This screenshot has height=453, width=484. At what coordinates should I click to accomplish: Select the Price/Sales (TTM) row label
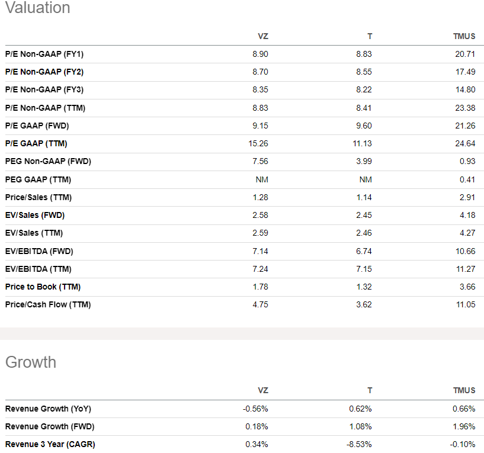click(x=39, y=197)
